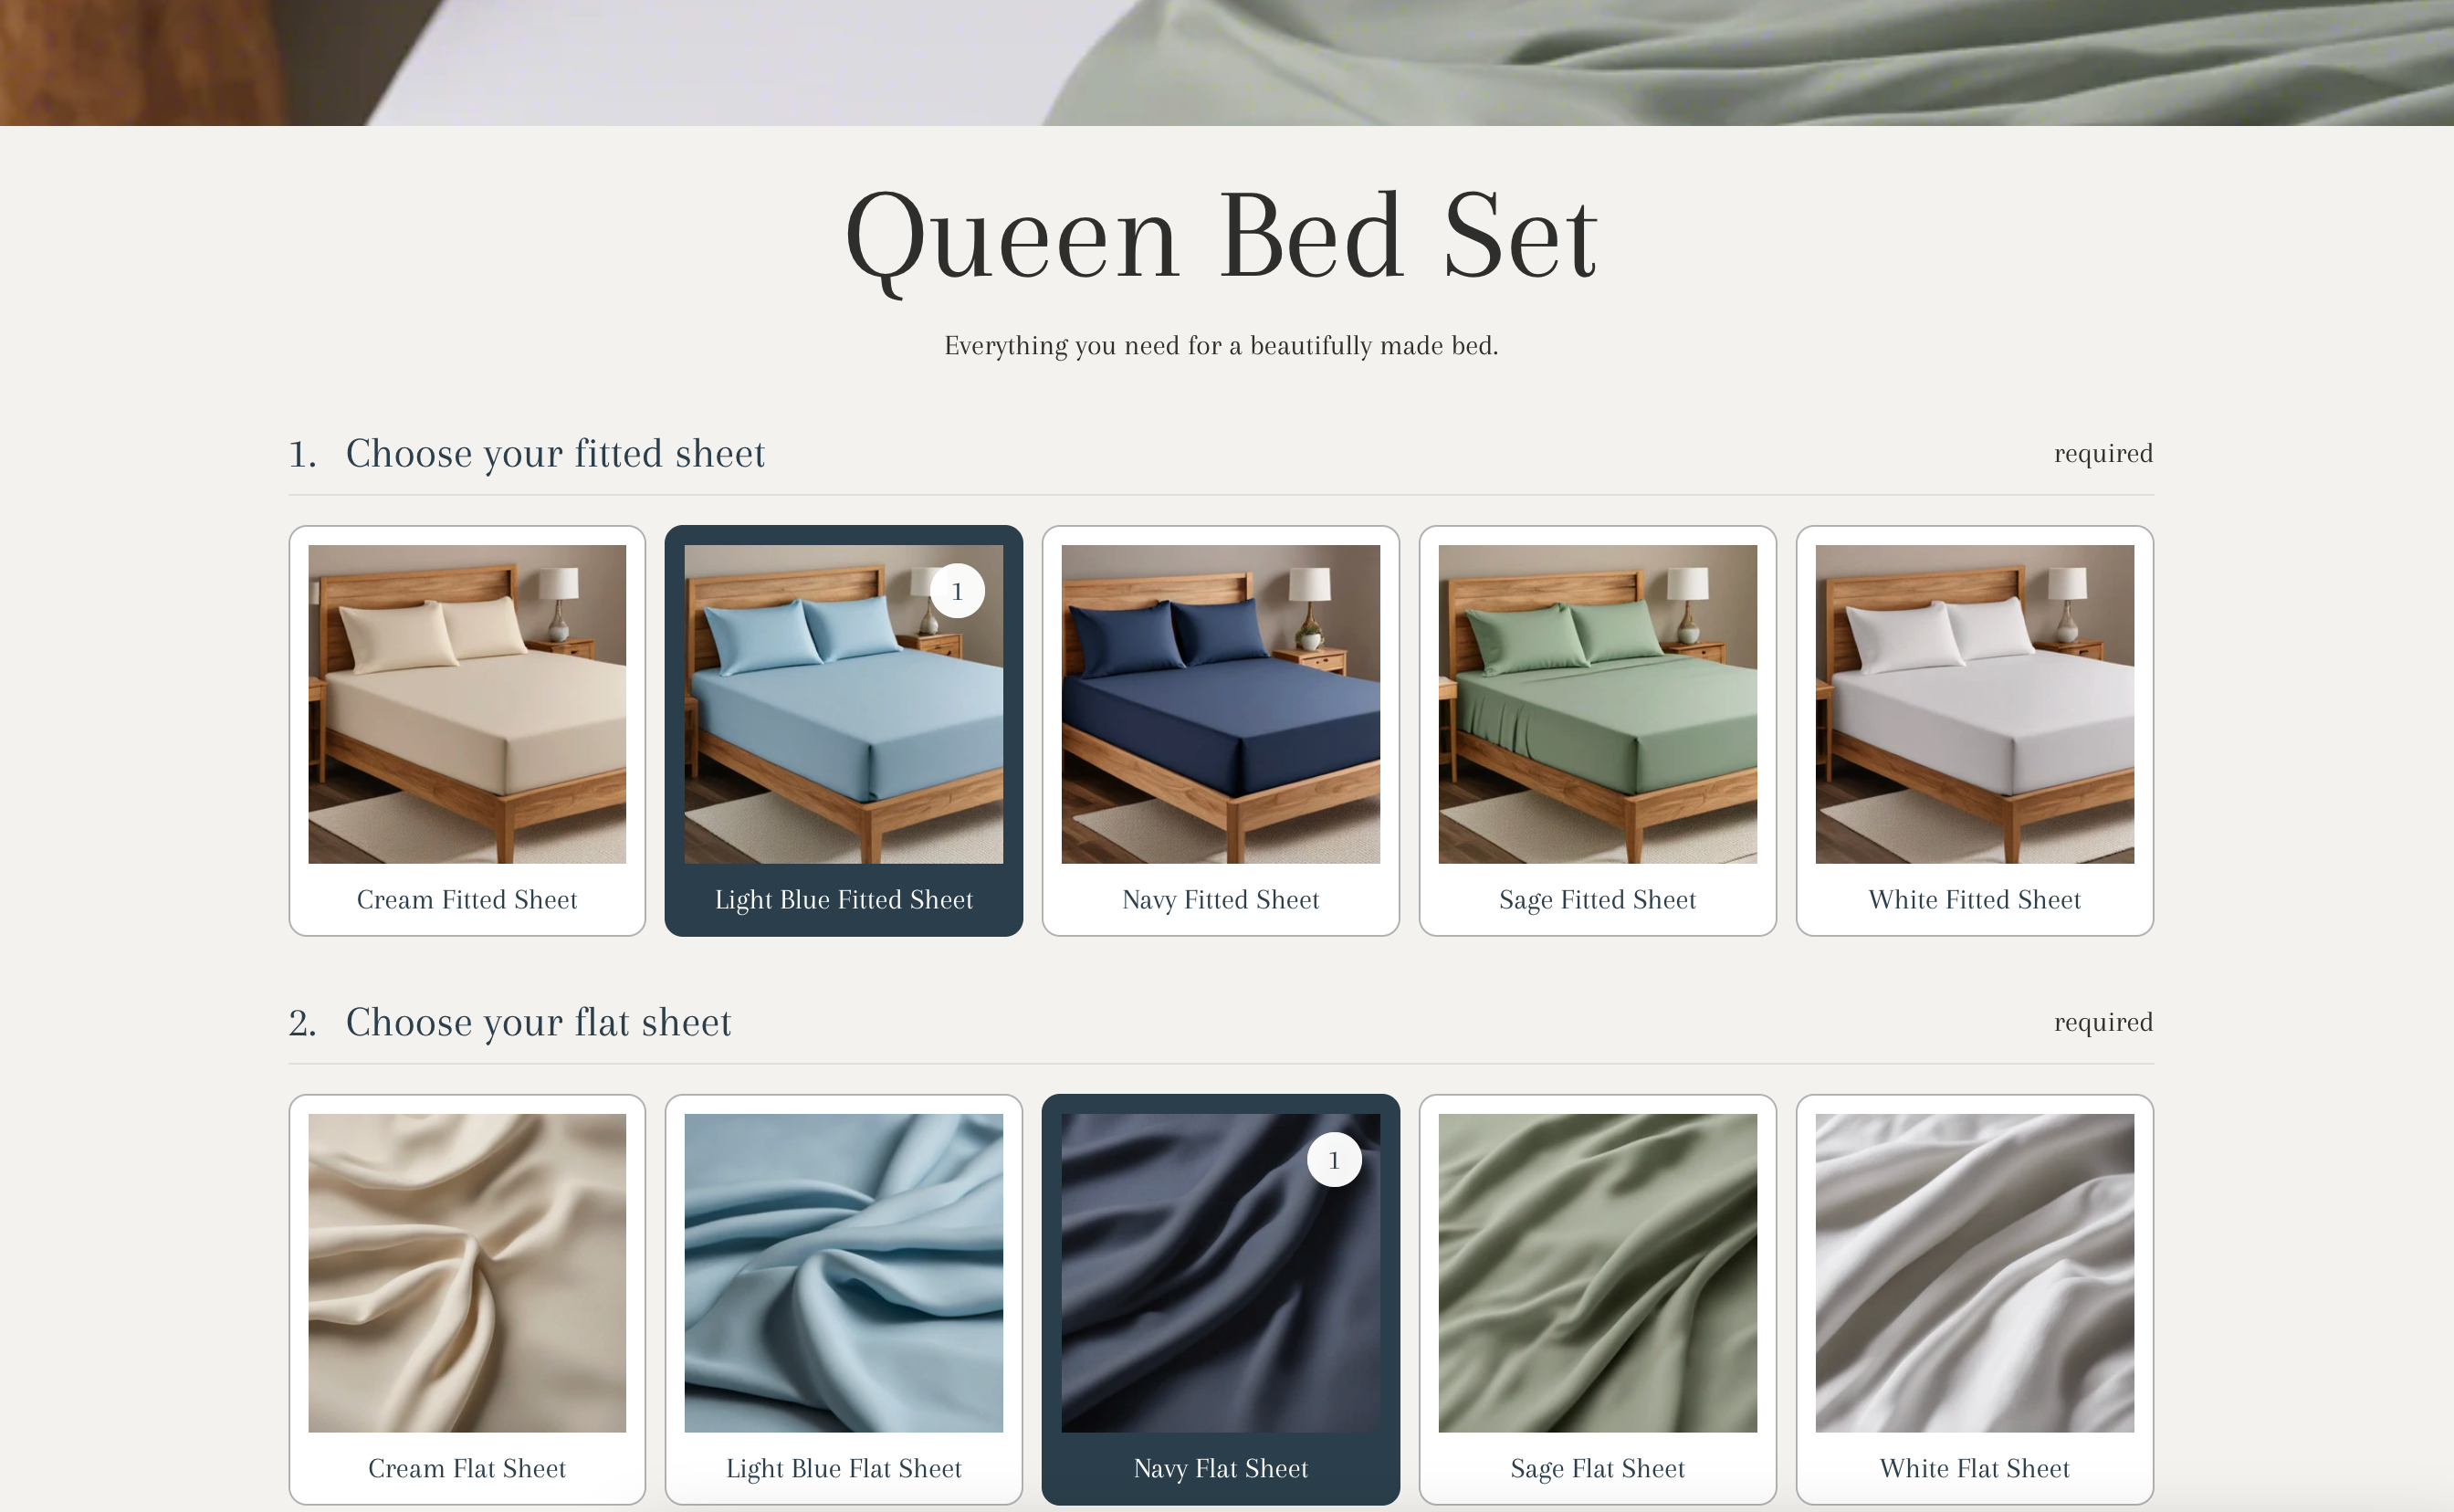The height and width of the screenshot is (1512, 2454).
Task: Select the Cream Fitted Sheet card
Action: (x=467, y=730)
